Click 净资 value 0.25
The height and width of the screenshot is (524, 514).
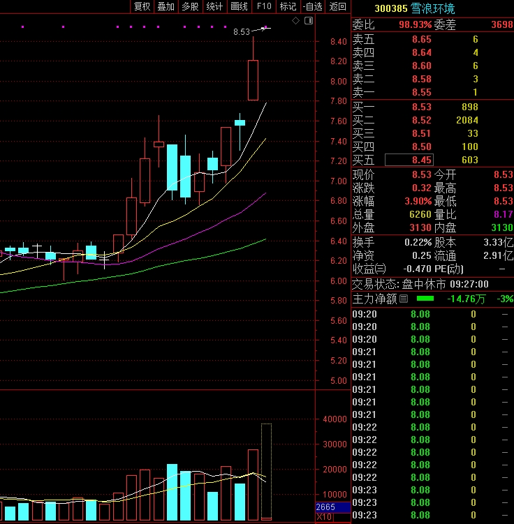coord(421,255)
